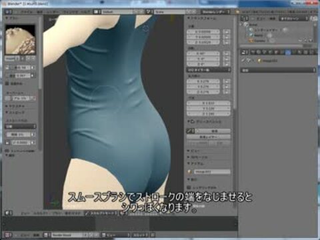Image resolution: width=320 pixels, height=240 pixels.
Task: Click the sculpt brush preview thumbnail
Action: point(20,39)
